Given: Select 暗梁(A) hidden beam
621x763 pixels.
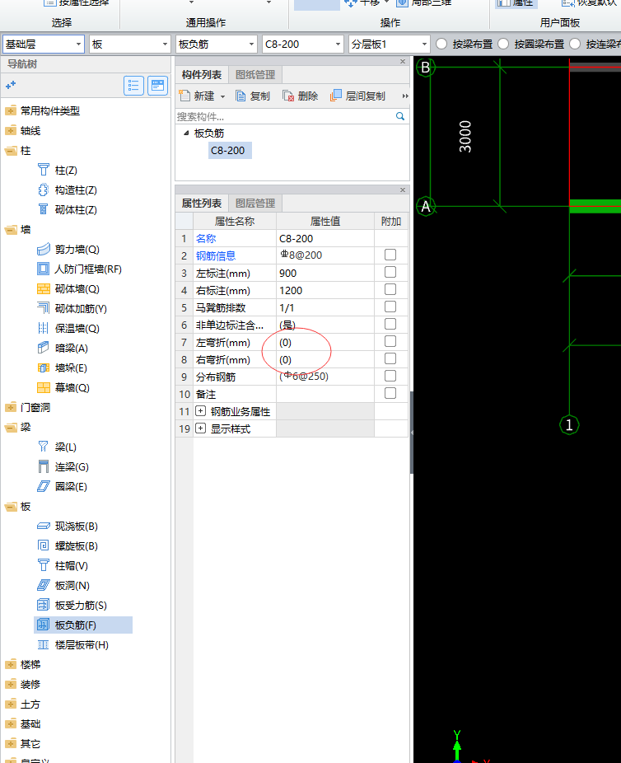Looking at the screenshot, I should click(x=71, y=348).
